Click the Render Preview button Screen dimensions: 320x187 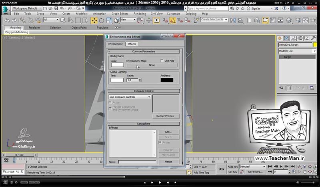(x=165, y=116)
